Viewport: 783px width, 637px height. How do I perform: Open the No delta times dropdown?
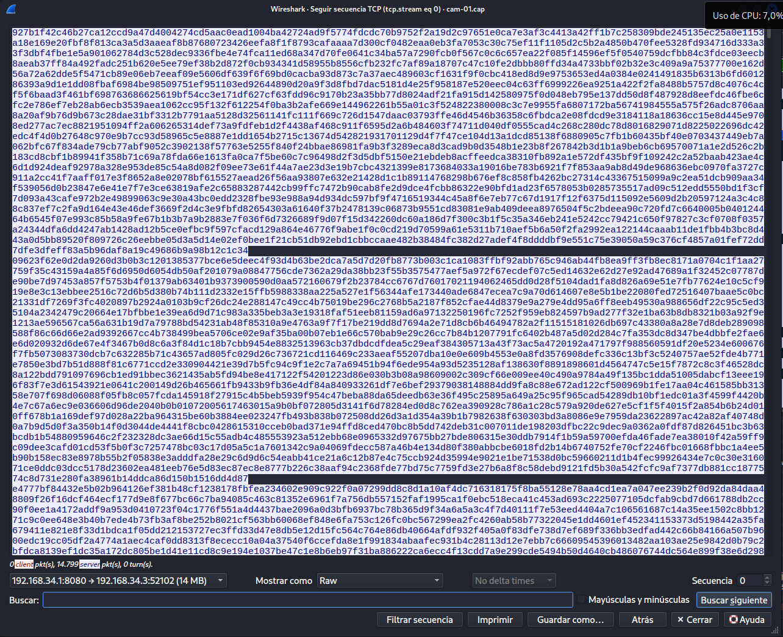tap(514, 580)
